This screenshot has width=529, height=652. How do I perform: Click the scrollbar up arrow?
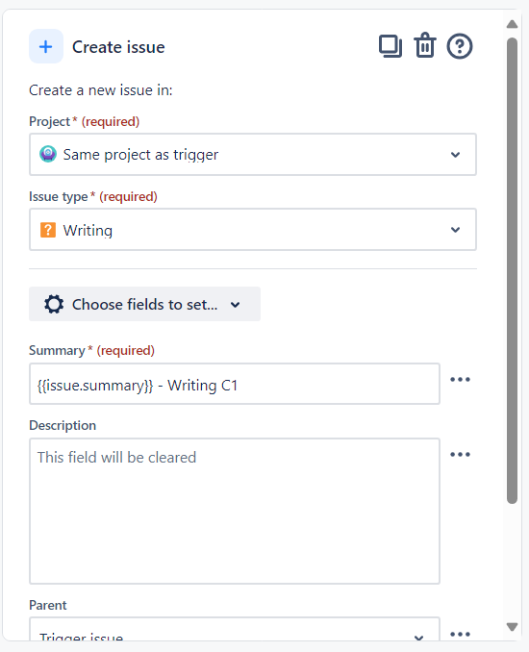(x=512, y=24)
